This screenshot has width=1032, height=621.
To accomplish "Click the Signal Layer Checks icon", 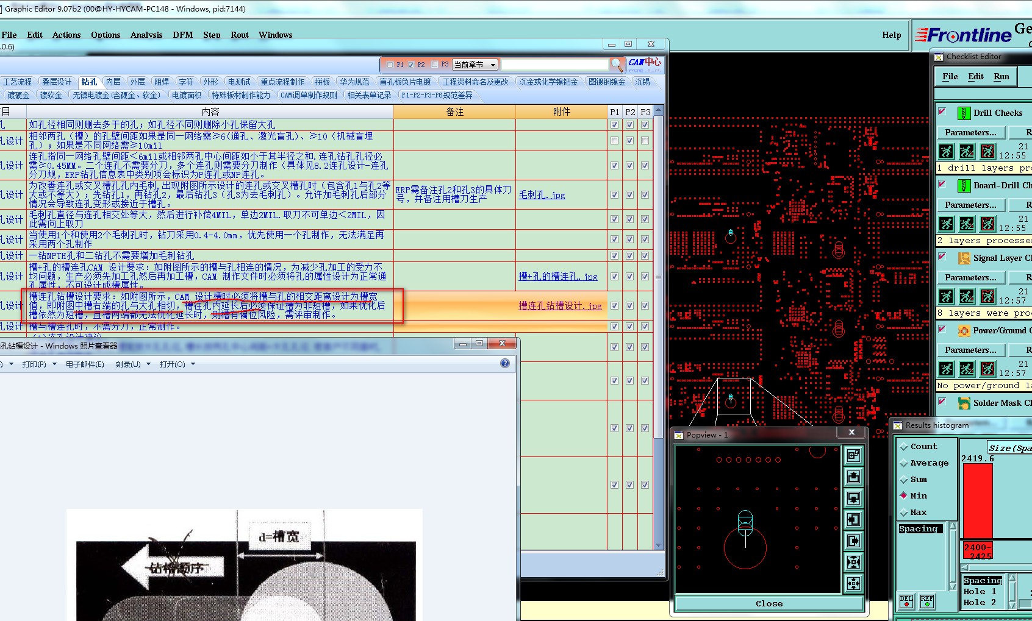I will (964, 258).
